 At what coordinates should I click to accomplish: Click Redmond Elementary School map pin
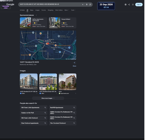(x=59, y=36)
